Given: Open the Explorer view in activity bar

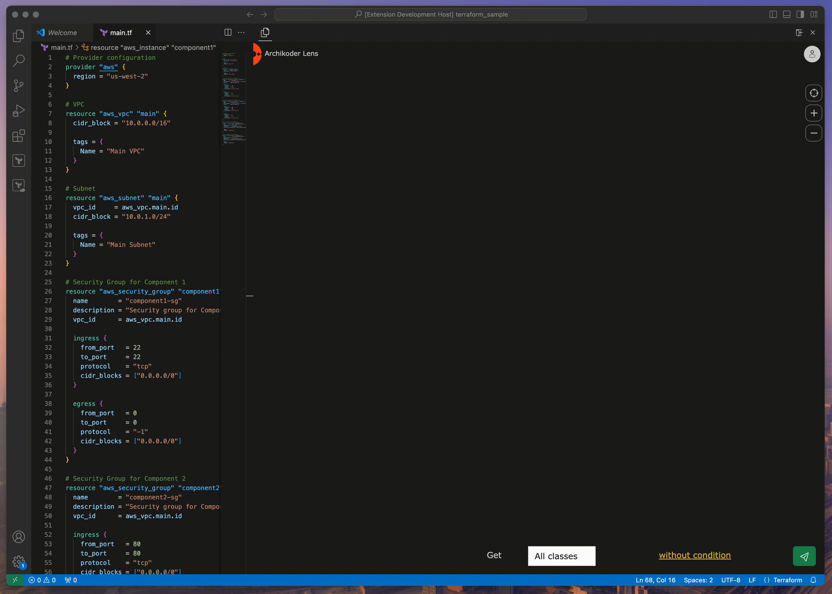Looking at the screenshot, I should click(18, 36).
